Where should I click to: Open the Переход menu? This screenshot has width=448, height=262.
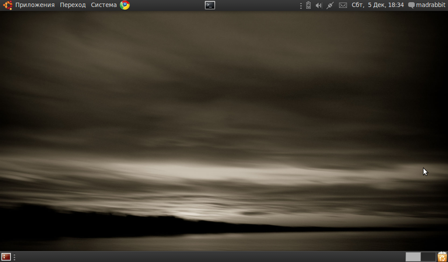click(x=73, y=5)
